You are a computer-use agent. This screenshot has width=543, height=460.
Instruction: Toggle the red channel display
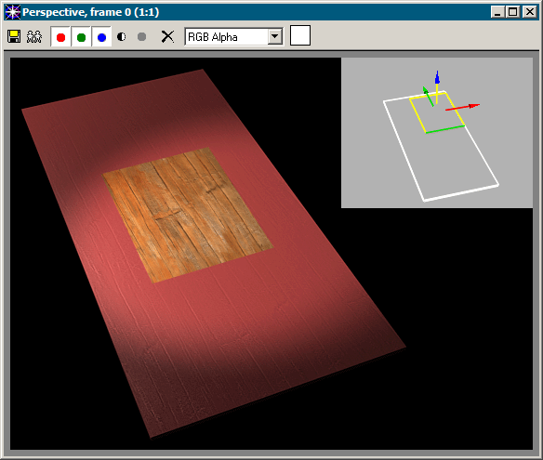click(61, 36)
